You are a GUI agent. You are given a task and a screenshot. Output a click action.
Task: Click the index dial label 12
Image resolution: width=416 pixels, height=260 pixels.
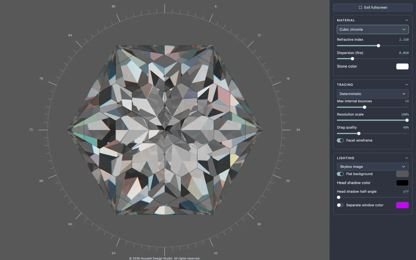click(x=259, y=35)
